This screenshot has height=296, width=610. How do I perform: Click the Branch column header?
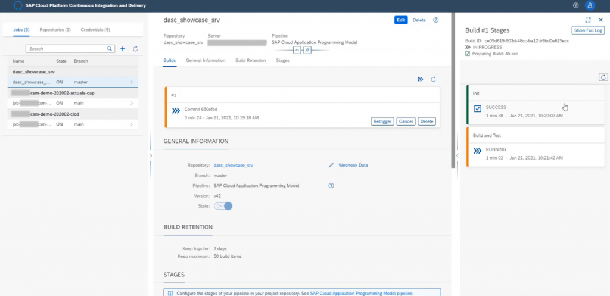pyautogui.click(x=81, y=61)
